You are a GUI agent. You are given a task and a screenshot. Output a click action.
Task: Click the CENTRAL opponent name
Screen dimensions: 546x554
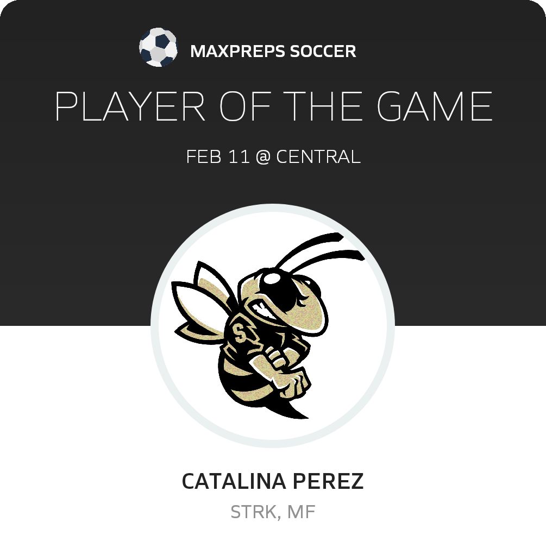pyautogui.click(x=318, y=156)
